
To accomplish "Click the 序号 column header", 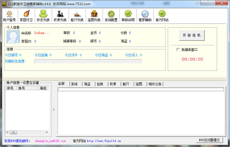I will (x=11, y=88).
